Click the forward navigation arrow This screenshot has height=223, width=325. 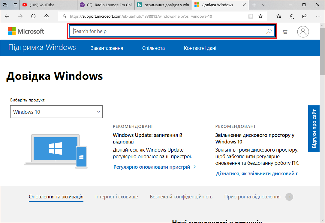[x=20, y=17]
